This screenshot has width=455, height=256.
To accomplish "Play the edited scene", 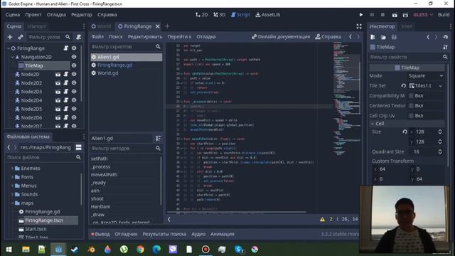I will tap(395, 15).
